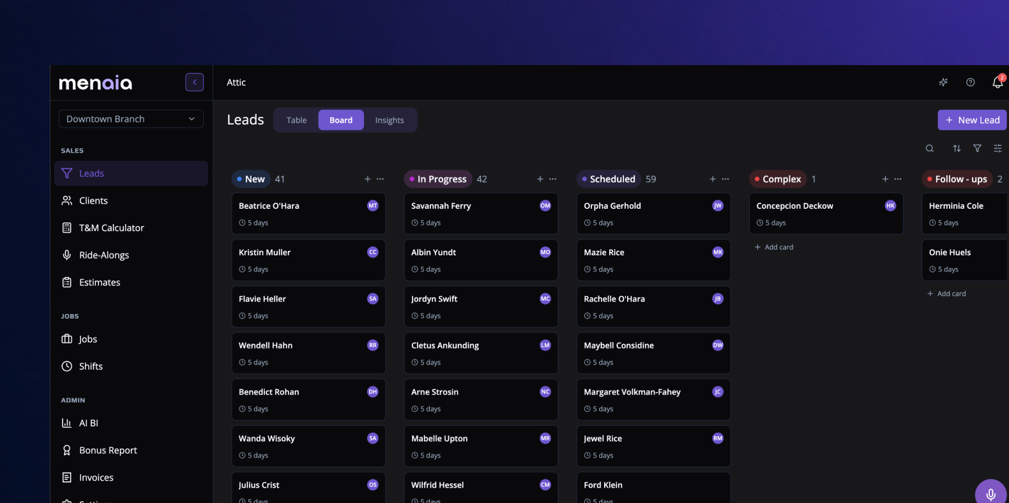
Task: Open Jobs in sidebar
Action: (x=131, y=339)
